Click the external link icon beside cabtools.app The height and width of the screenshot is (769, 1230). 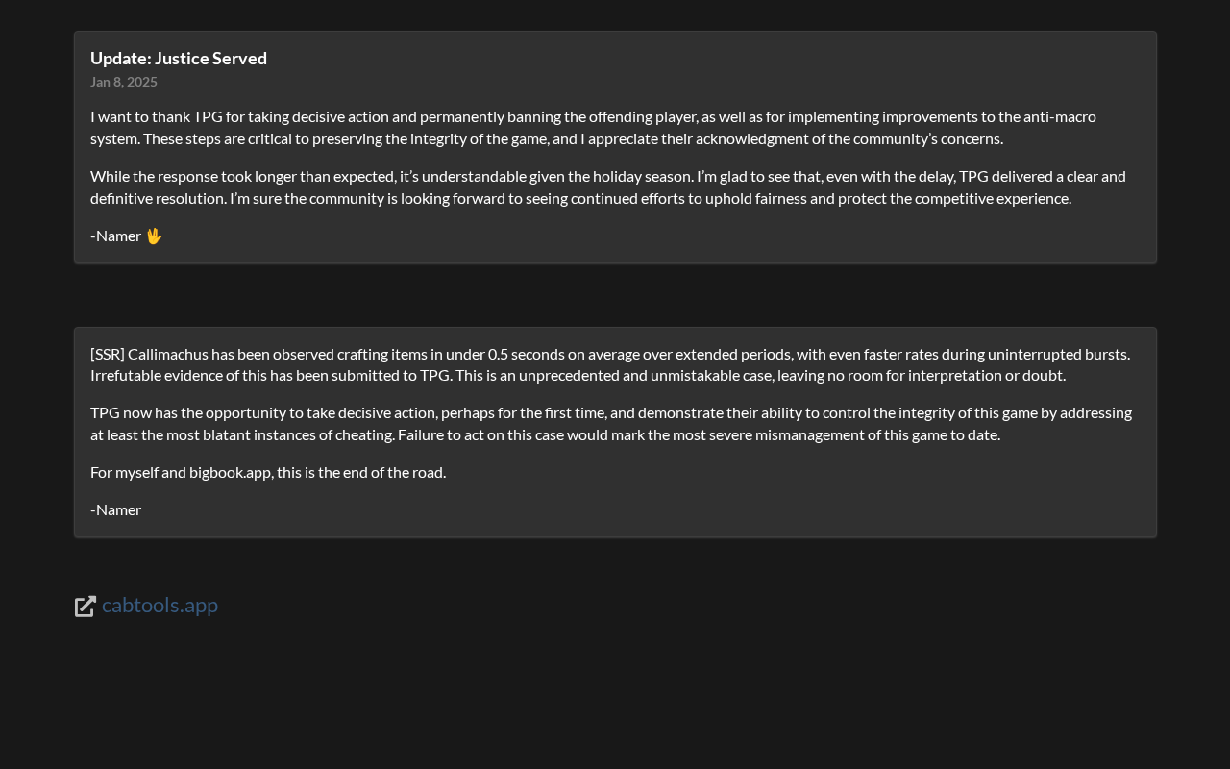86,606
